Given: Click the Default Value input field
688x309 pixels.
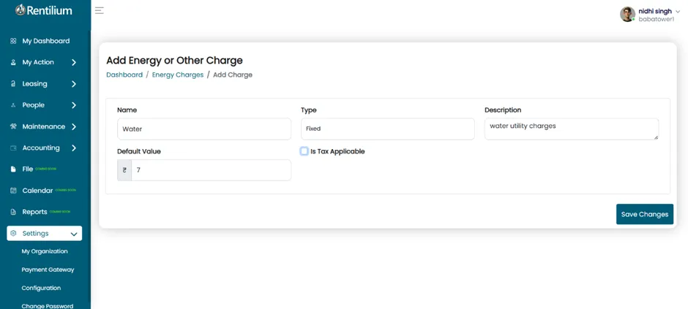Looking at the screenshot, I should click(211, 169).
